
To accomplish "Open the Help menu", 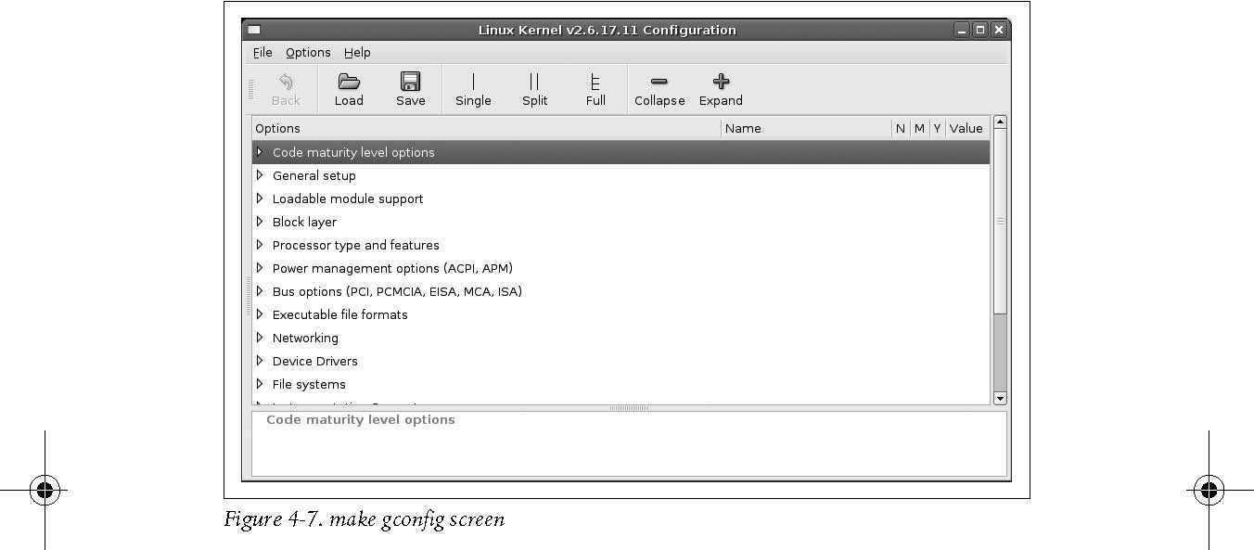I will click(x=357, y=53).
